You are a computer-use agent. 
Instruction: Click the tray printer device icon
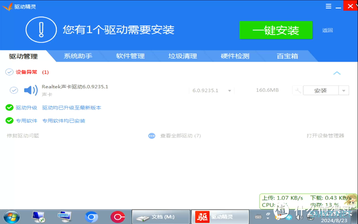pos(310,217)
